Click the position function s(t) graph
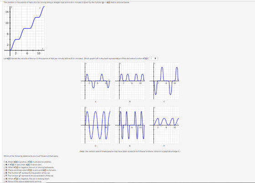 tap(24, 31)
